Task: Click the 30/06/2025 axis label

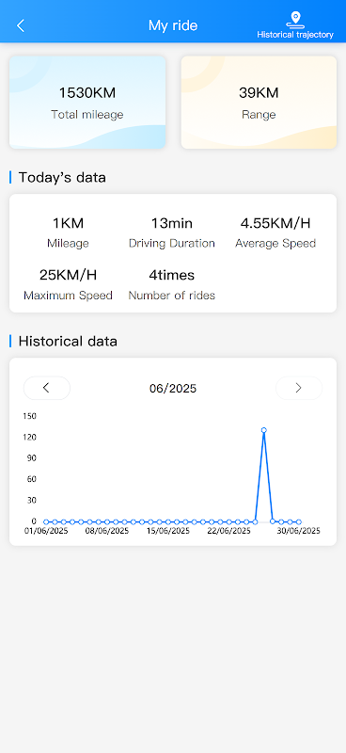Action: click(298, 531)
